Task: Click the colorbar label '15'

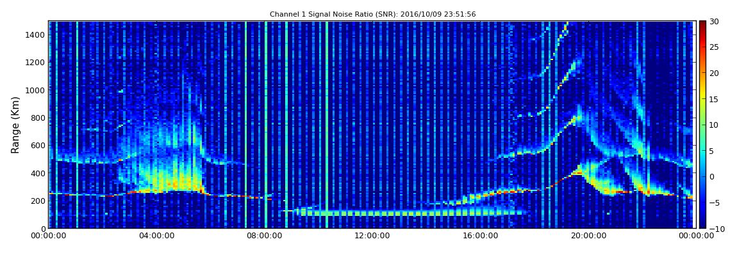Action: click(x=714, y=99)
